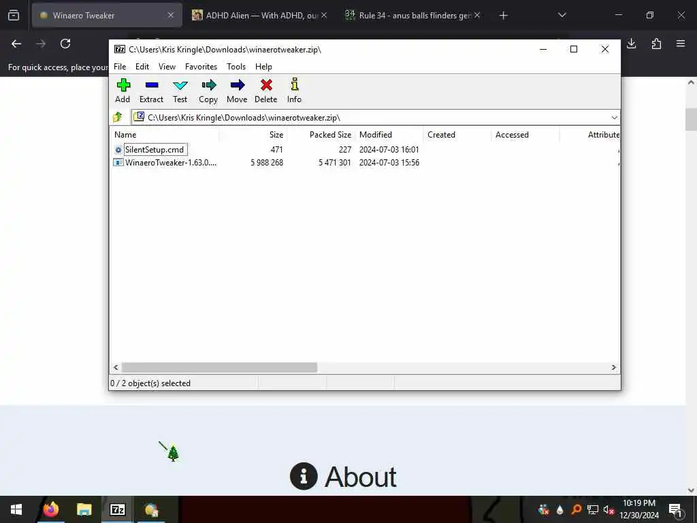Image resolution: width=697 pixels, height=523 pixels.
Task: Sort by the Accessed column header
Action: click(x=525, y=135)
